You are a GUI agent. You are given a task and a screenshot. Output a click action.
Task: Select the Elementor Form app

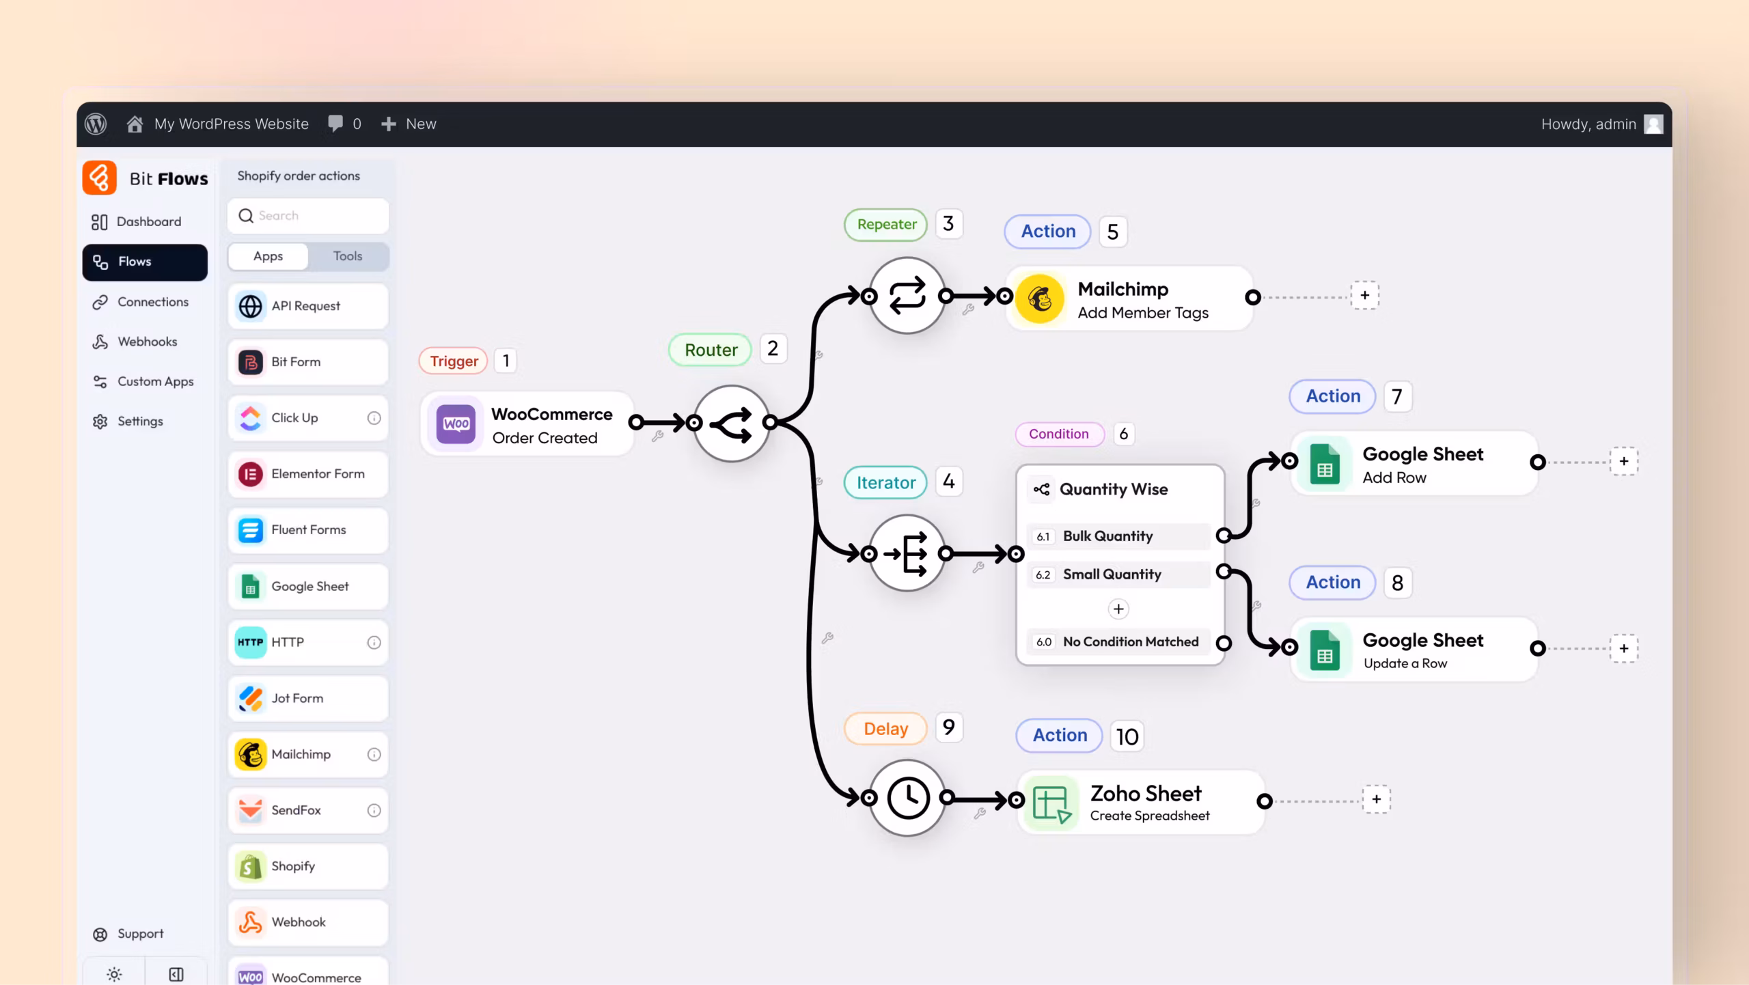308,474
